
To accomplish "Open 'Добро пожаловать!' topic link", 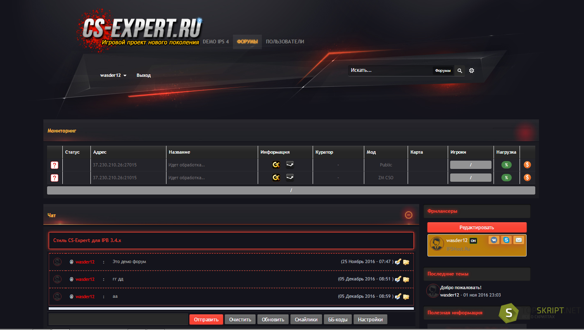I will tap(461, 287).
